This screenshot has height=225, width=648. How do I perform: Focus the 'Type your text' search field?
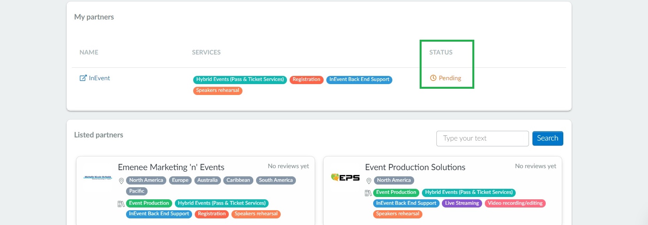(x=482, y=138)
